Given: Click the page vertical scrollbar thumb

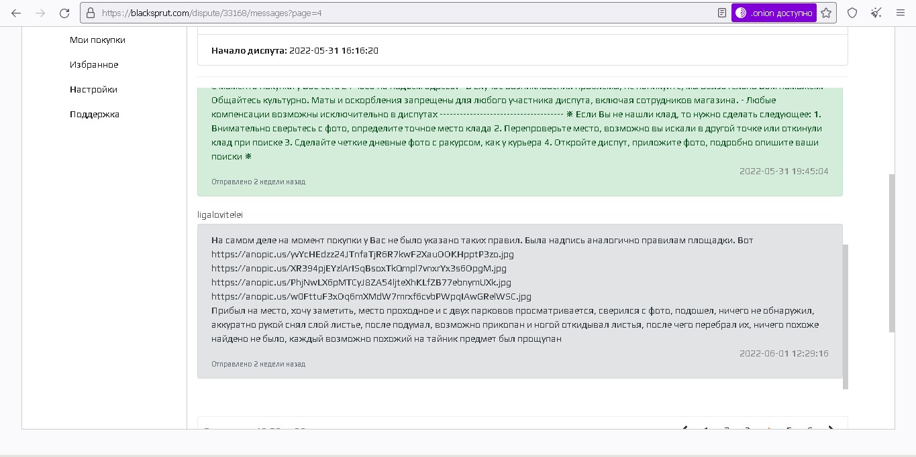Looking at the screenshot, I should (x=891, y=253).
